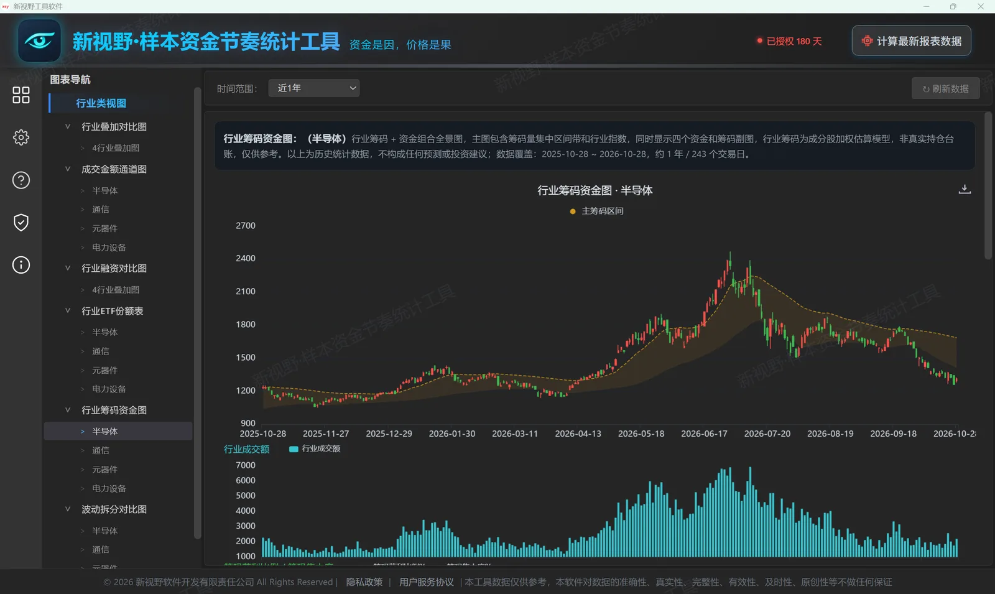Open 半导体 under 成交金额通道图
Viewport: 995px width, 594px height.
point(104,191)
